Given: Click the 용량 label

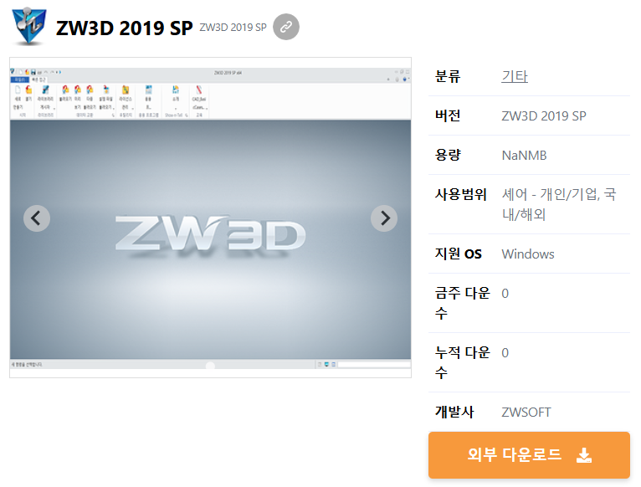Looking at the screenshot, I should pyautogui.click(x=448, y=155).
